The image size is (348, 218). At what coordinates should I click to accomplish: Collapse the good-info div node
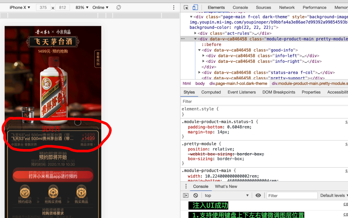(x=199, y=50)
